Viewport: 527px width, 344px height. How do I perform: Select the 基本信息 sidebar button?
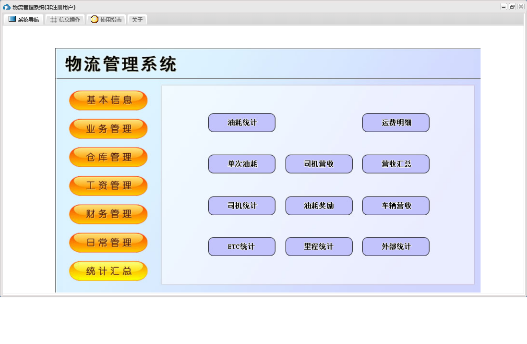(x=108, y=100)
